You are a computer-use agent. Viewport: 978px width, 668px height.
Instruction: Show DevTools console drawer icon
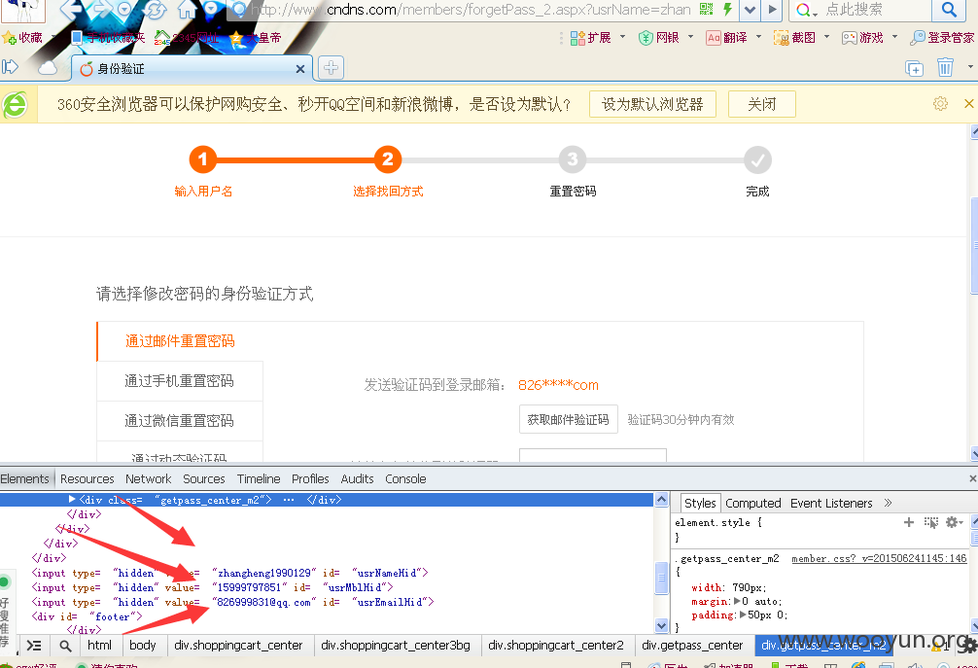pyautogui.click(x=34, y=646)
